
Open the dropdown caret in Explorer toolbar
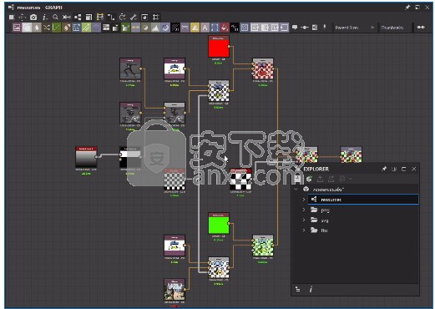350,179
